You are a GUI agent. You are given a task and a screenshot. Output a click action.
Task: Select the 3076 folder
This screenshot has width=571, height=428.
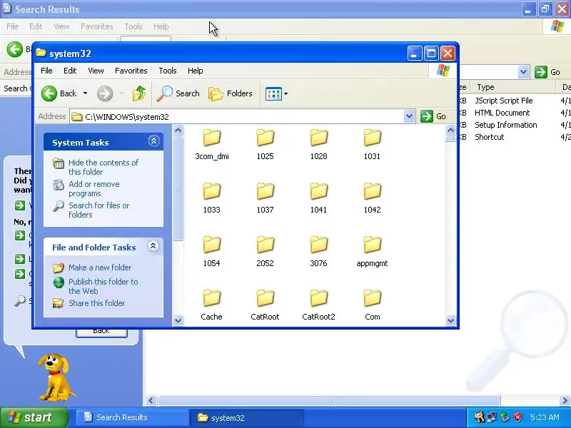[318, 252]
